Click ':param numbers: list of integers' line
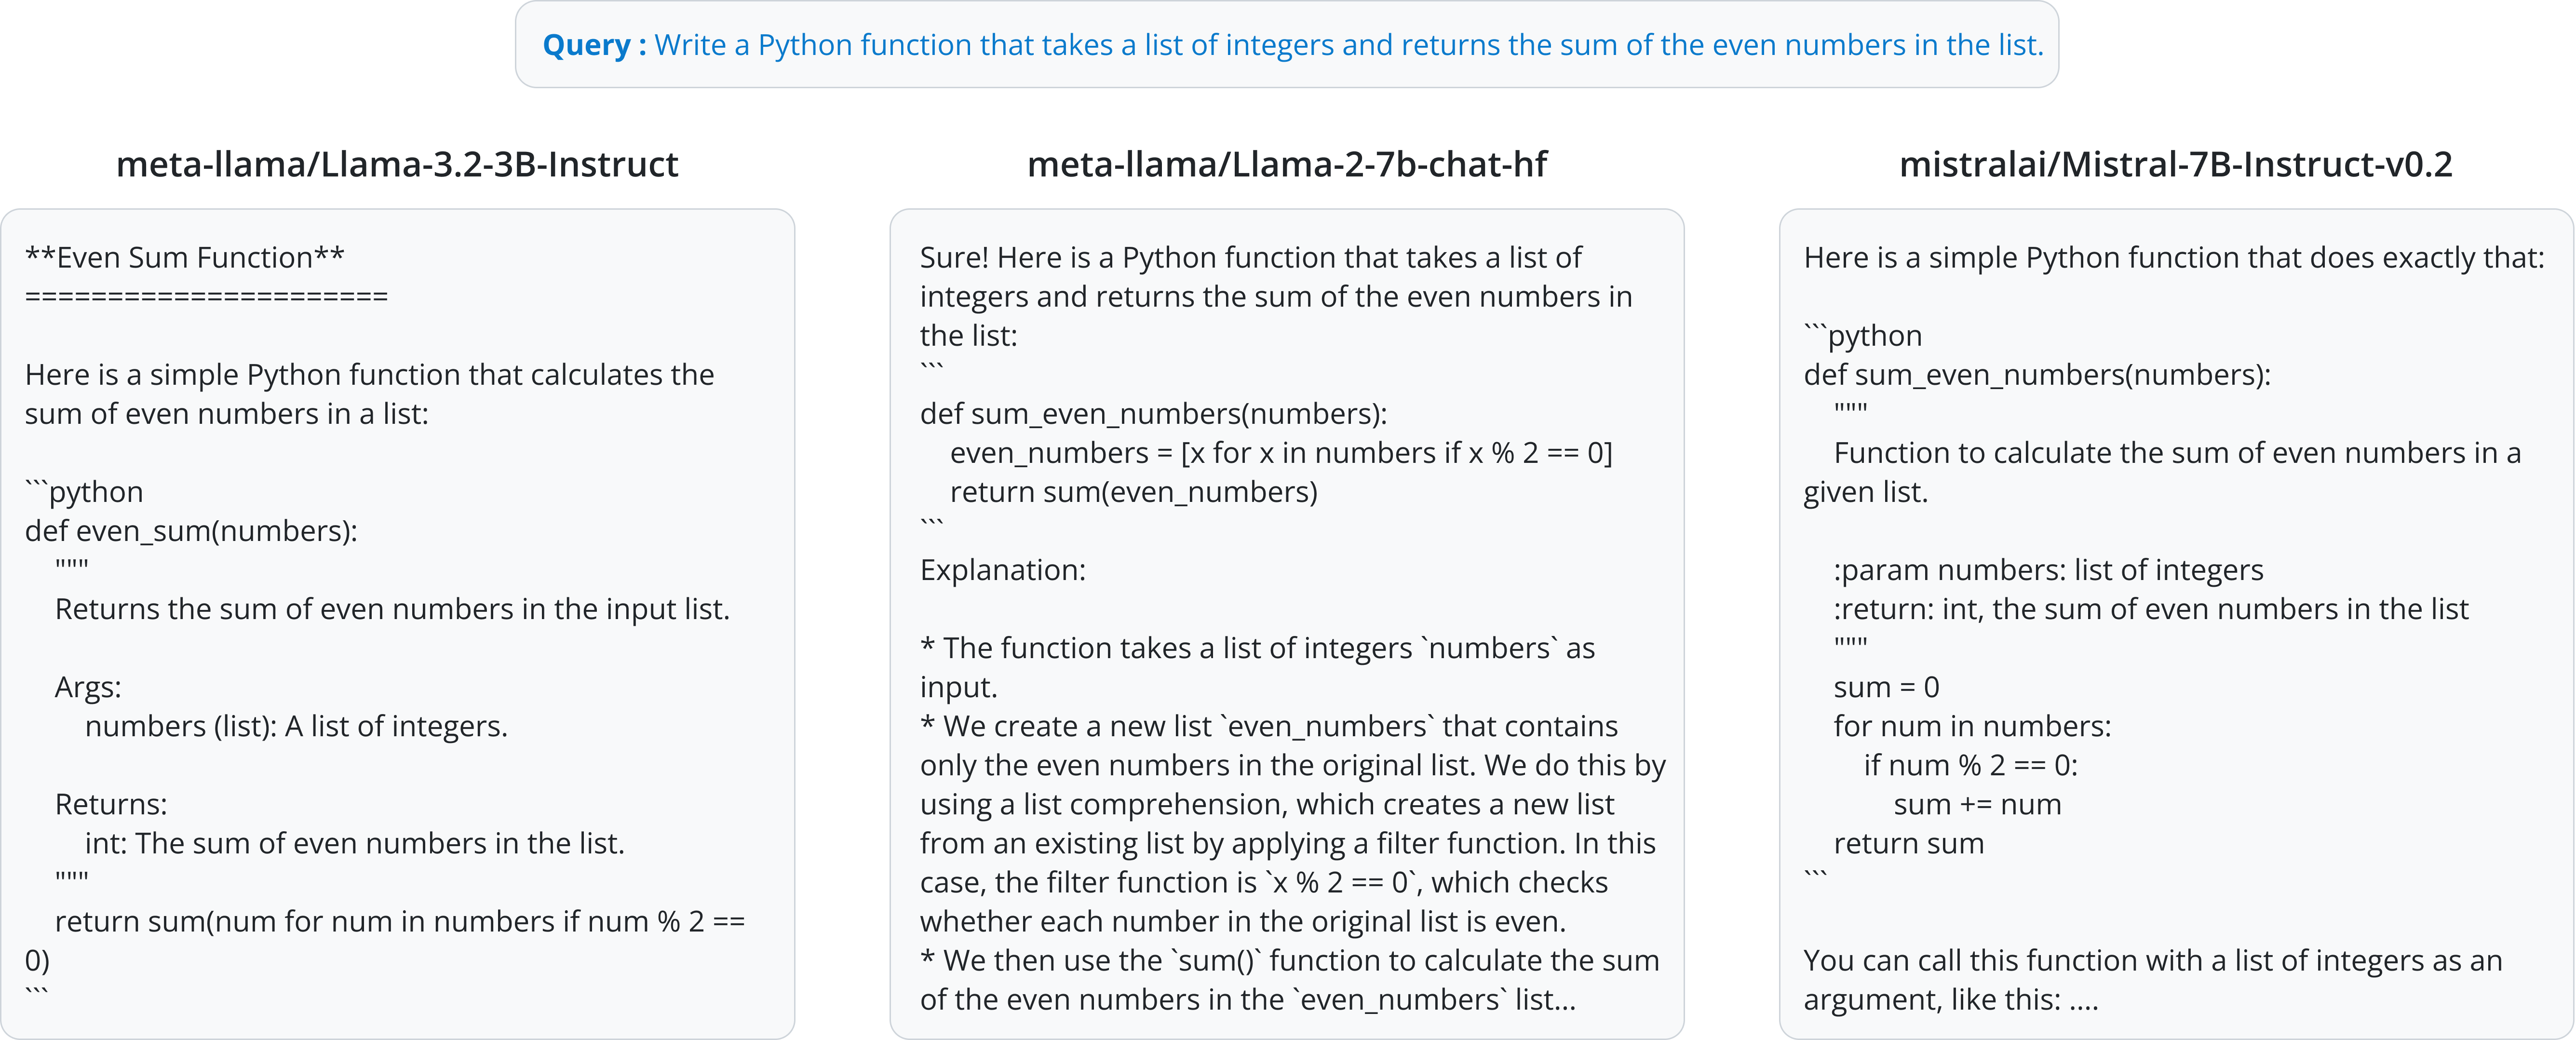This screenshot has height=1040, width=2576. pyautogui.click(x=2048, y=570)
